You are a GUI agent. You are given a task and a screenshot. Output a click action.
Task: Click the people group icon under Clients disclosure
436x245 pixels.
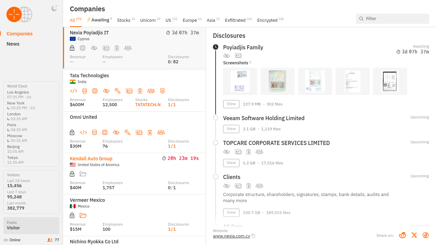point(259,186)
